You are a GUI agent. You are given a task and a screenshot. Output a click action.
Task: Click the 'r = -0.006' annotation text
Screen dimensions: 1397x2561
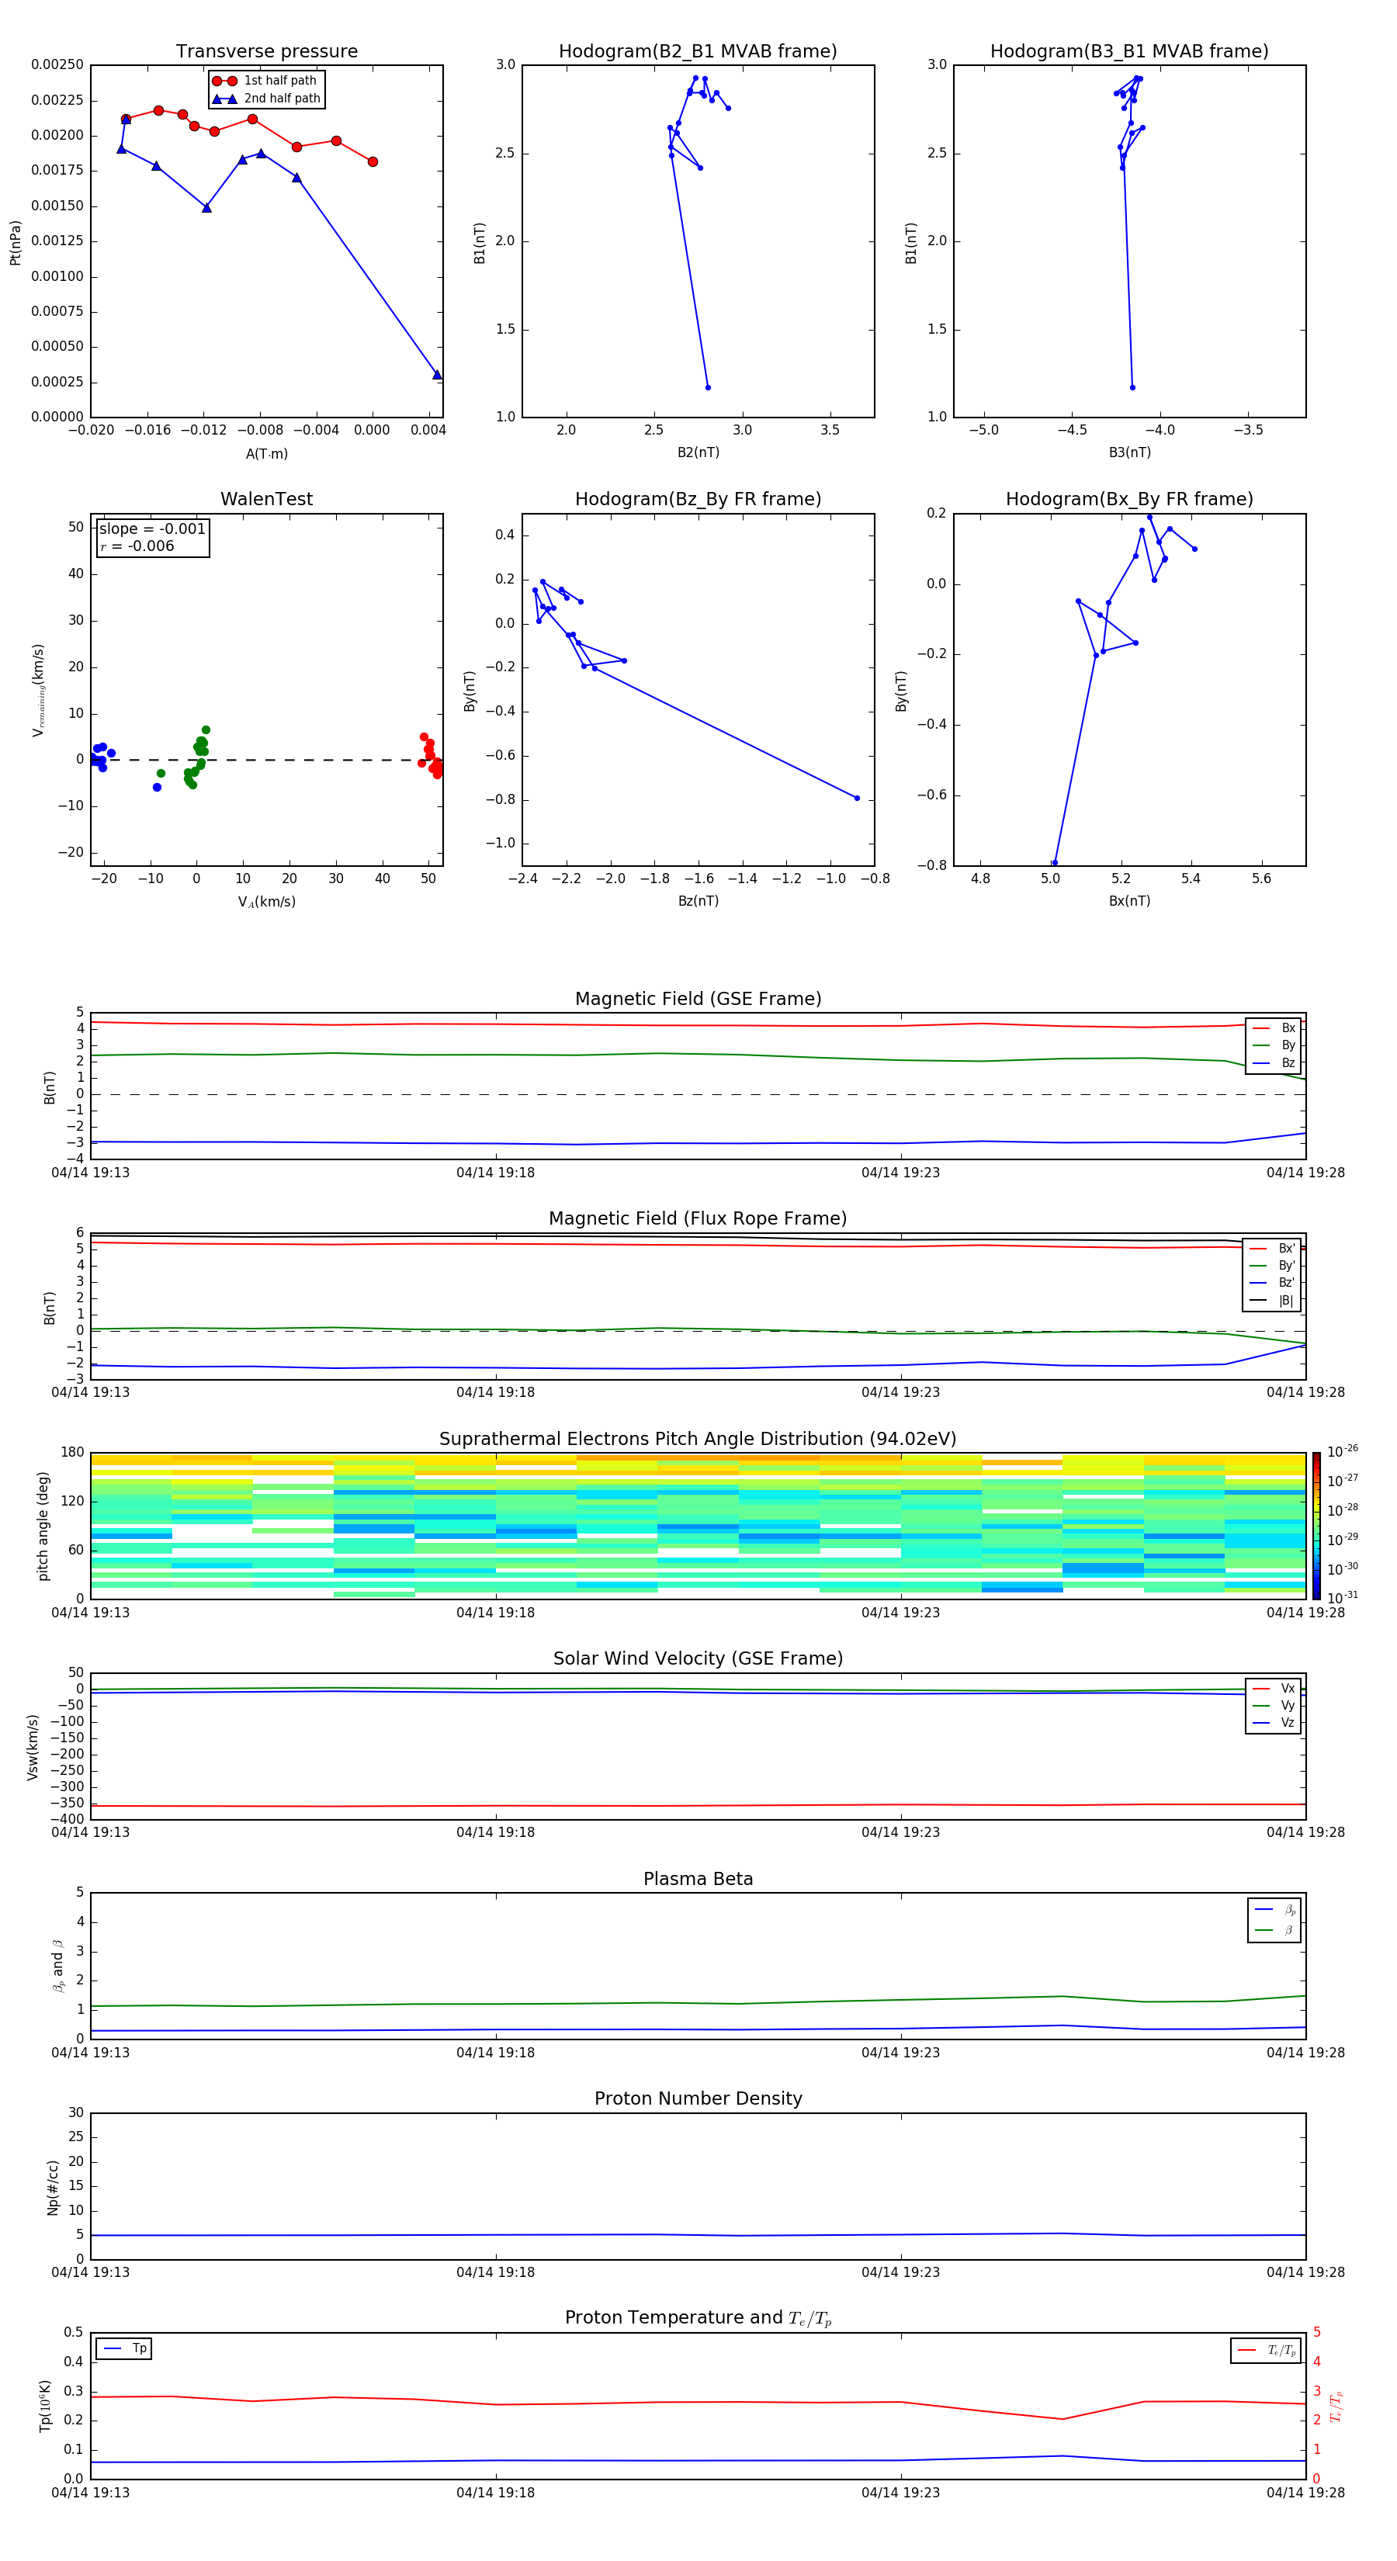pyautogui.click(x=137, y=546)
